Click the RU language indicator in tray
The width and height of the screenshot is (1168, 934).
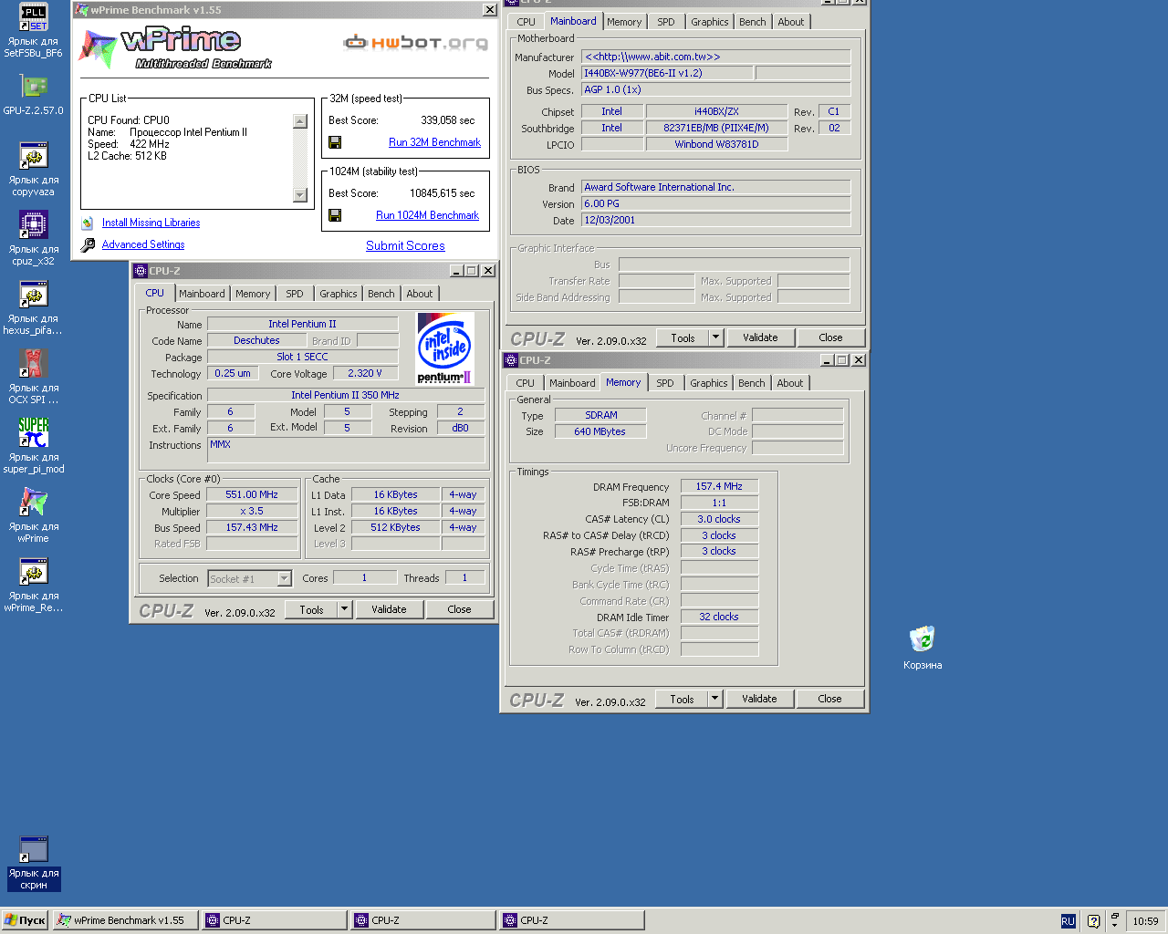pyautogui.click(x=1069, y=921)
